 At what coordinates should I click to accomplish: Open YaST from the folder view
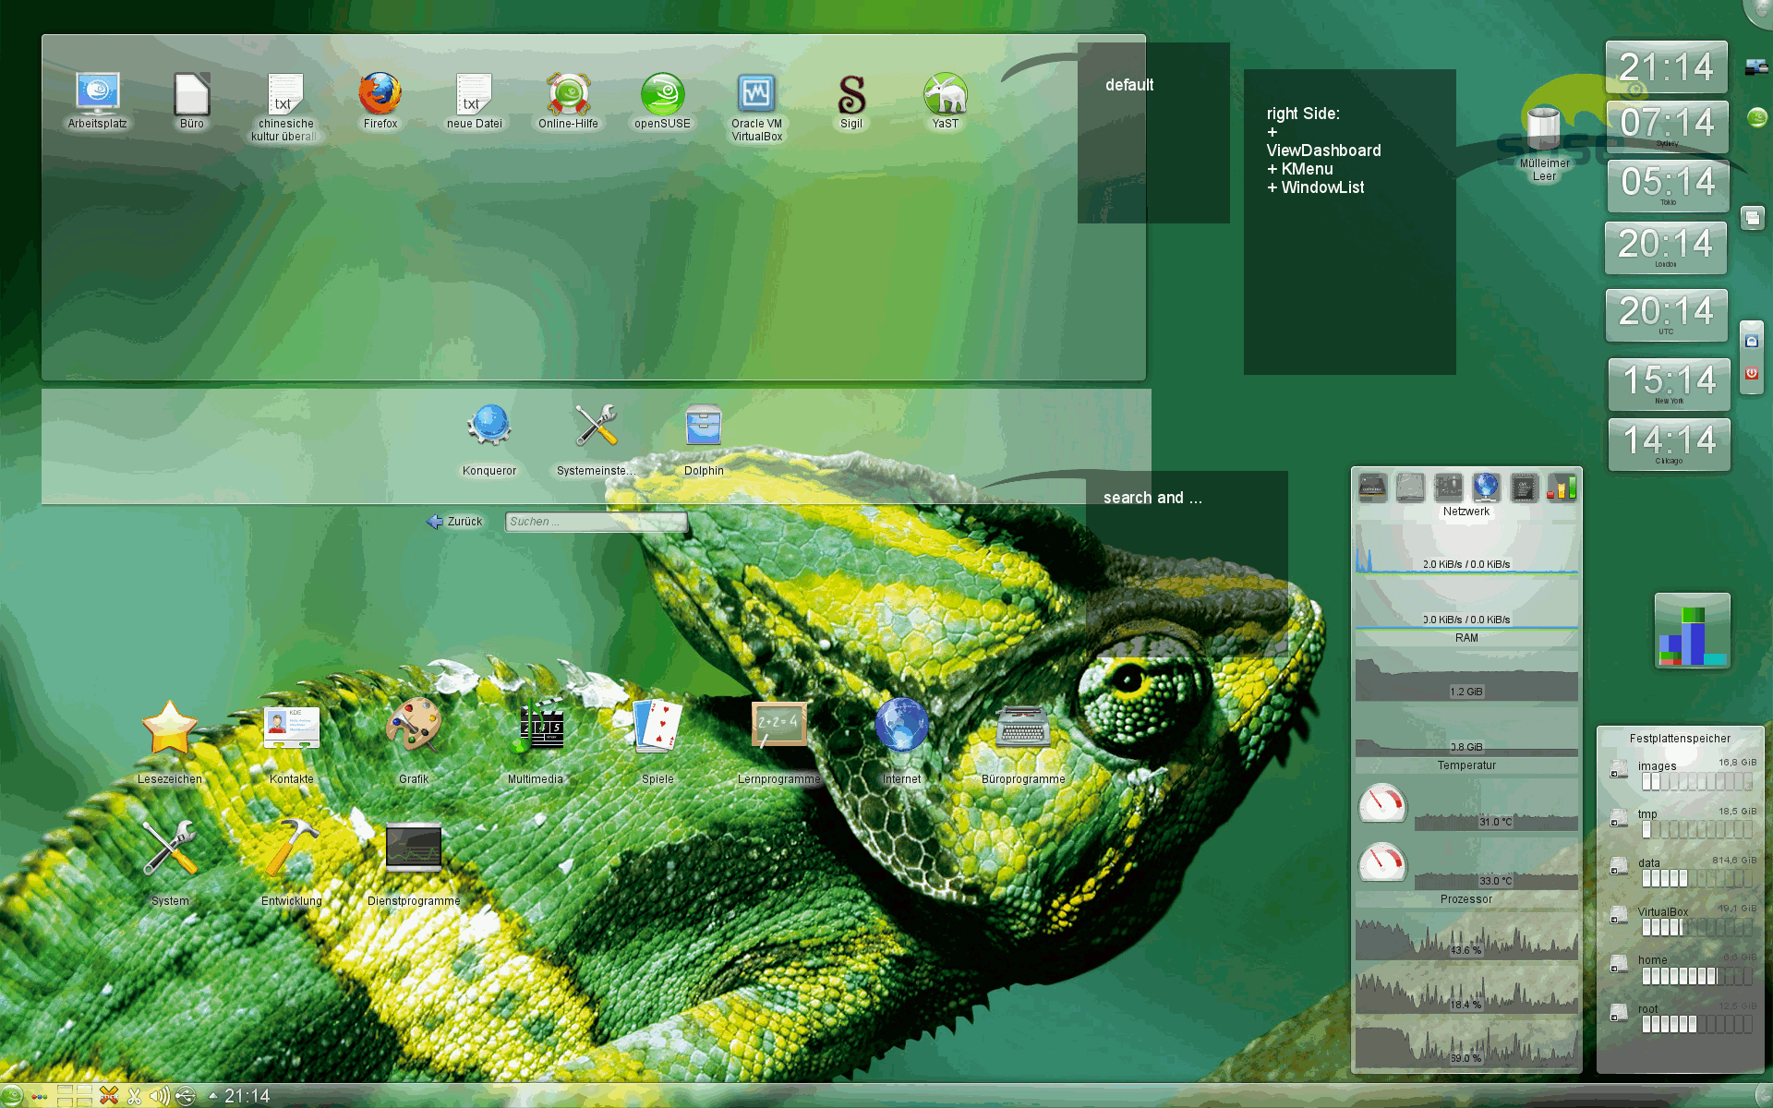pyautogui.click(x=945, y=96)
